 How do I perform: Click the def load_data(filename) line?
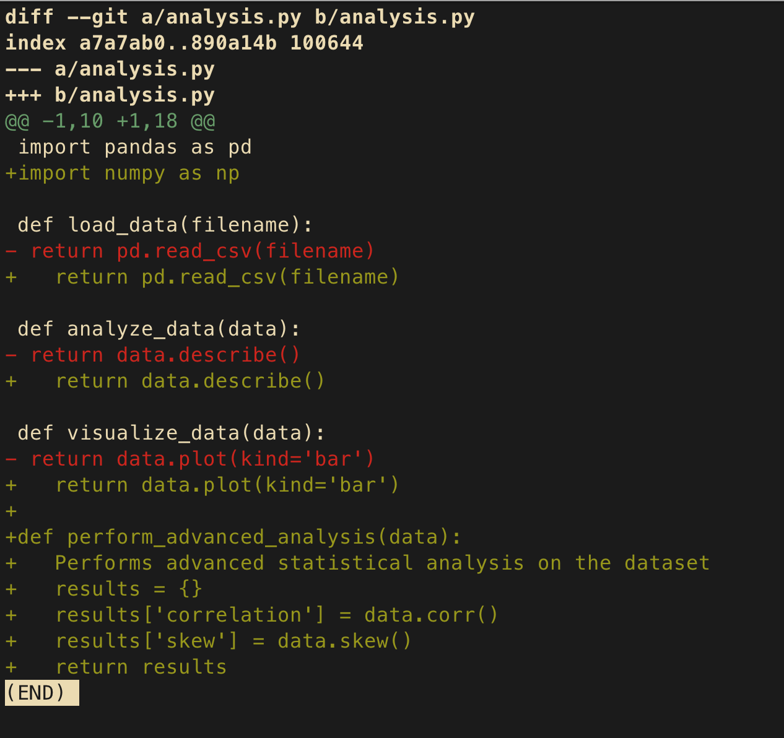tap(166, 225)
